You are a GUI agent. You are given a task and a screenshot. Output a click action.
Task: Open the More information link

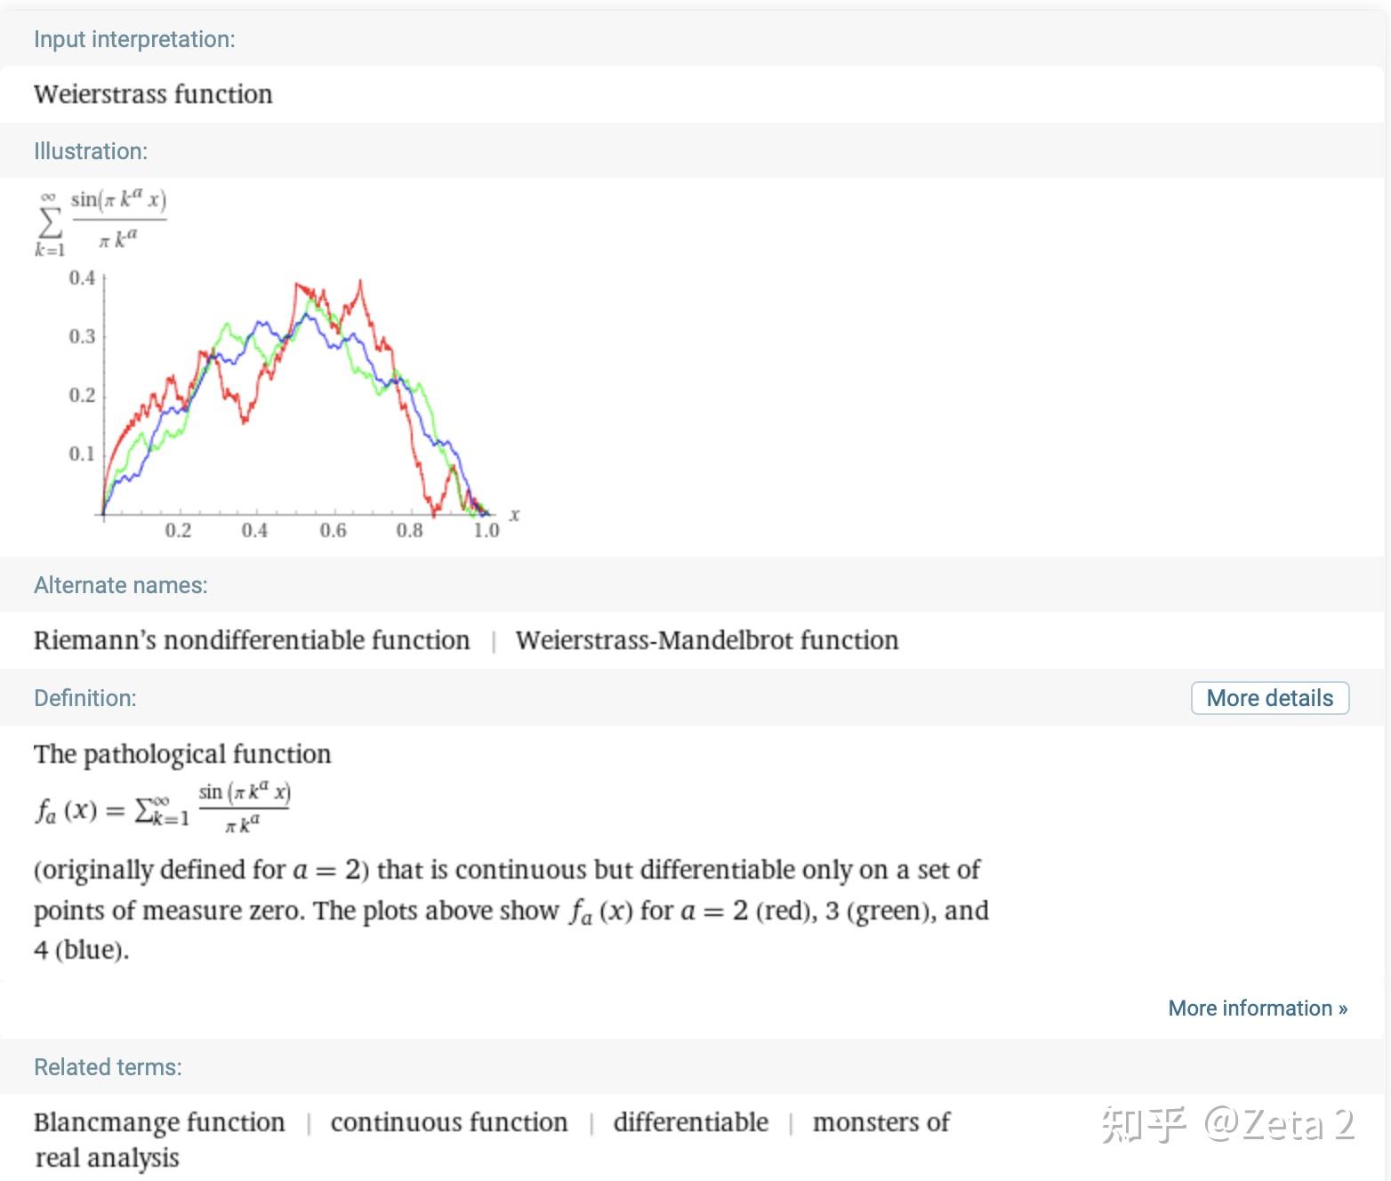[x=1257, y=1008]
